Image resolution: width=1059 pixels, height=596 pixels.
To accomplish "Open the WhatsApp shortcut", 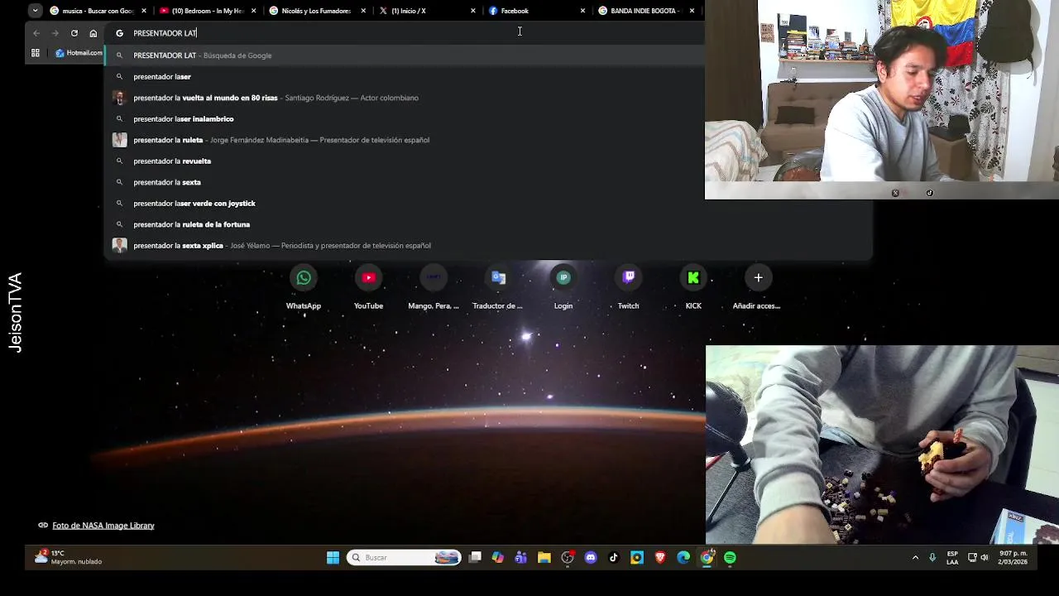I will click(x=304, y=278).
